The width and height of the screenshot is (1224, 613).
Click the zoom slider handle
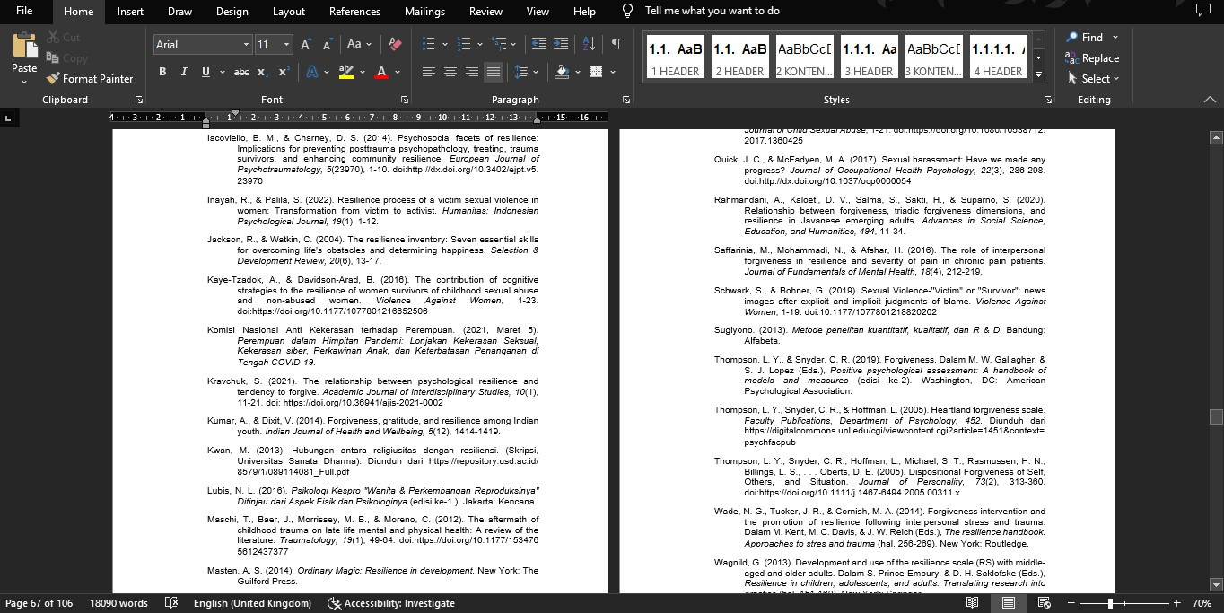pos(1110,603)
